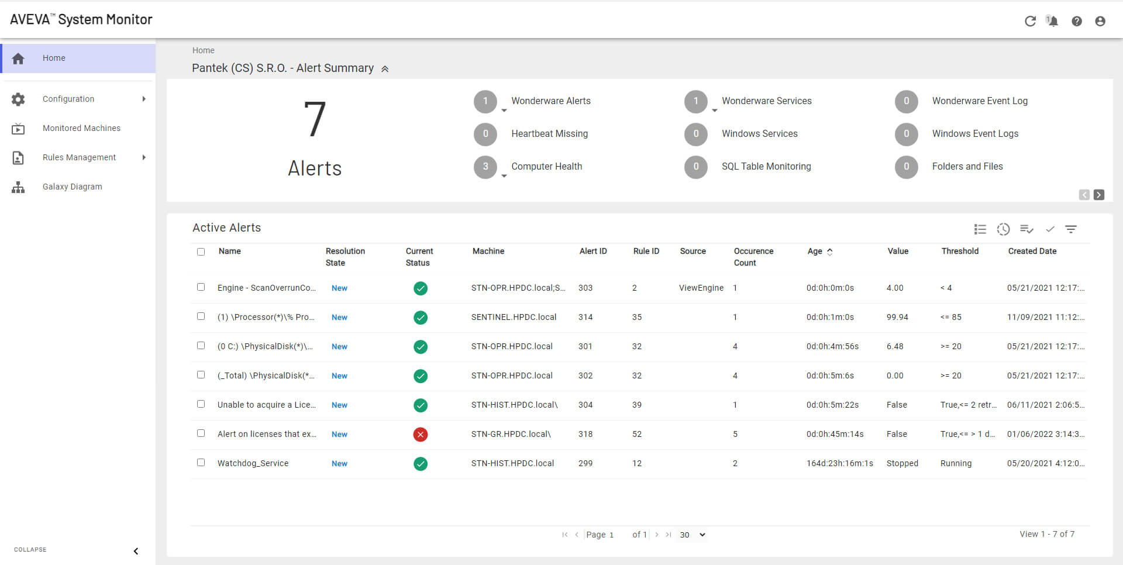Click the red status icon for Alert on licenses
The height and width of the screenshot is (565, 1123).
coord(421,435)
